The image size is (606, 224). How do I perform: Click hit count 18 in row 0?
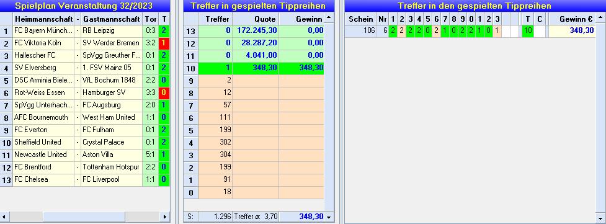[x=215, y=192]
